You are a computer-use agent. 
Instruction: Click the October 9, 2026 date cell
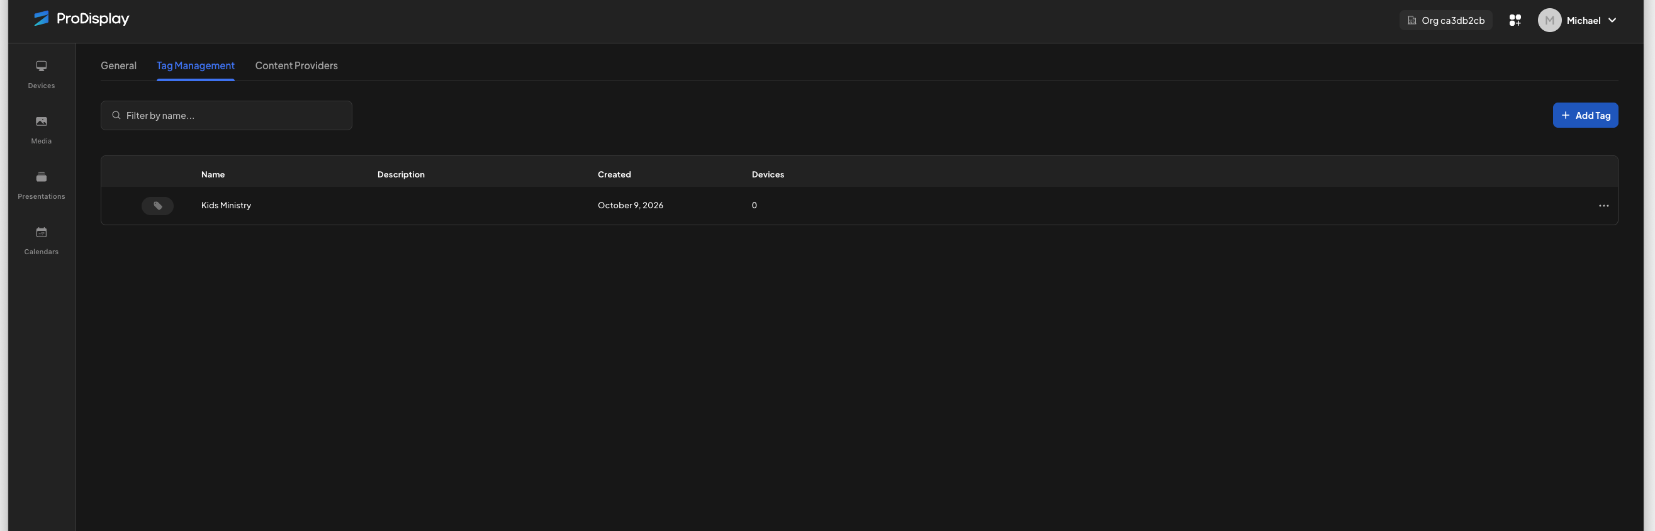click(631, 206)
